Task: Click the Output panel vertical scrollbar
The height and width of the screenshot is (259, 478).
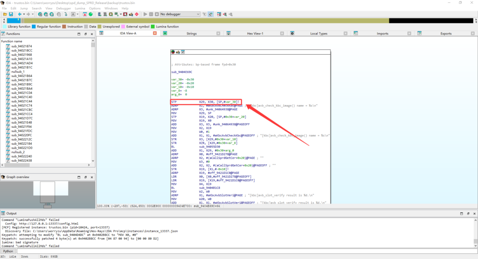Action: point(475,232)
